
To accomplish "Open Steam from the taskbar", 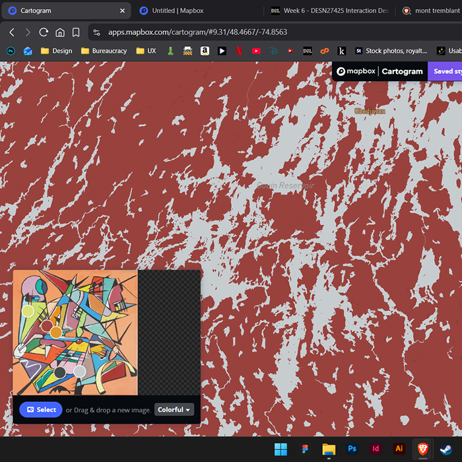I will point(445,449).
